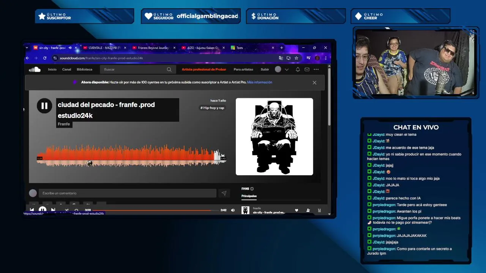Toggle shuffle in the player bar
The width and height of the screenshot is (486, 273).
point(66,210)
